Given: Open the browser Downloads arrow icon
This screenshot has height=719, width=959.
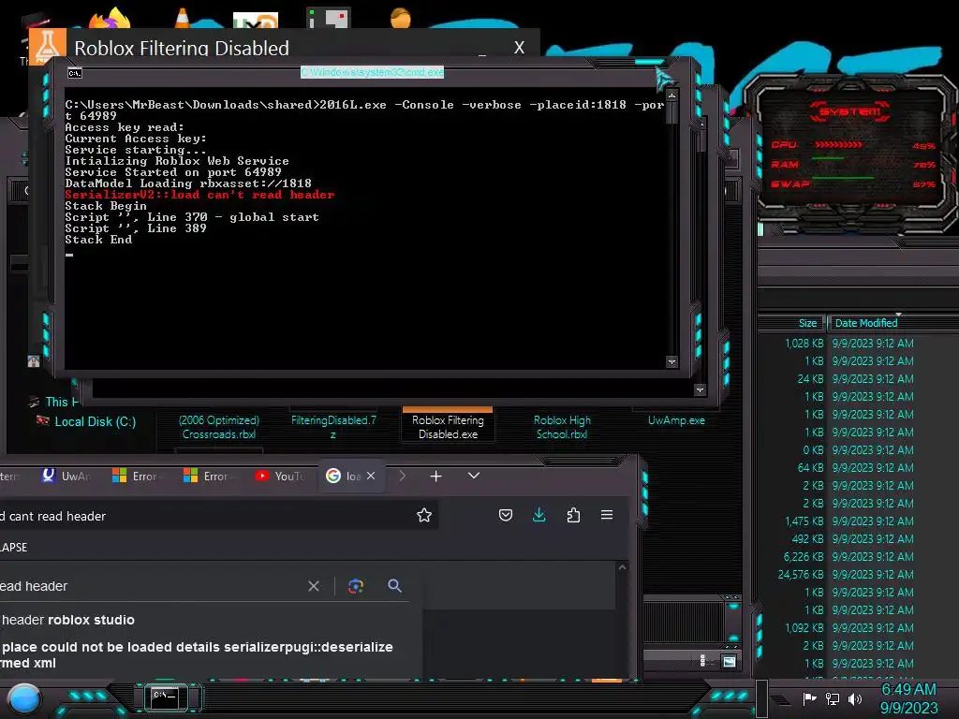Looking at the screenshot, I should (539, 516).
